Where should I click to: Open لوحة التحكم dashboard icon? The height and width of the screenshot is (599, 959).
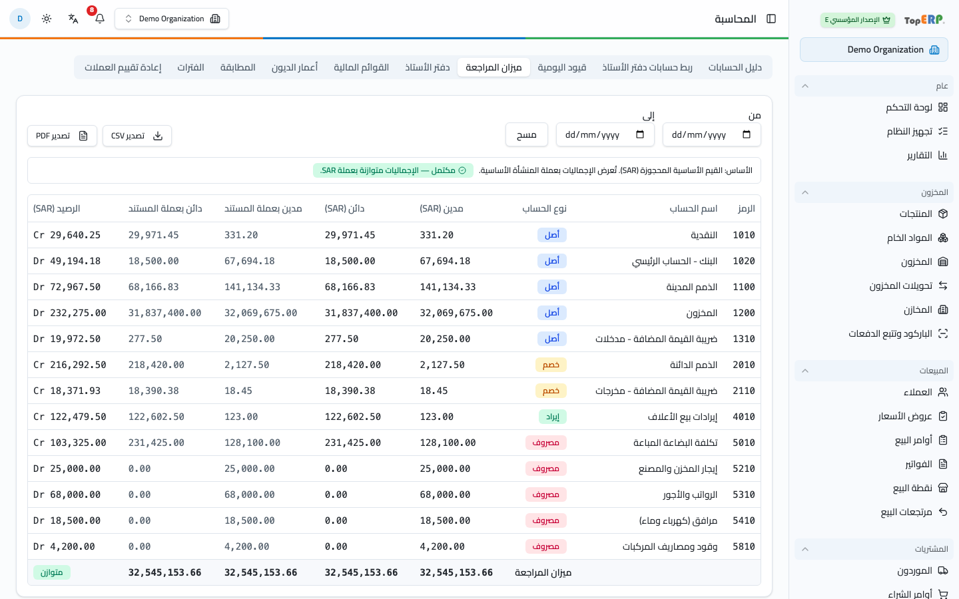(x=943, y=107)
